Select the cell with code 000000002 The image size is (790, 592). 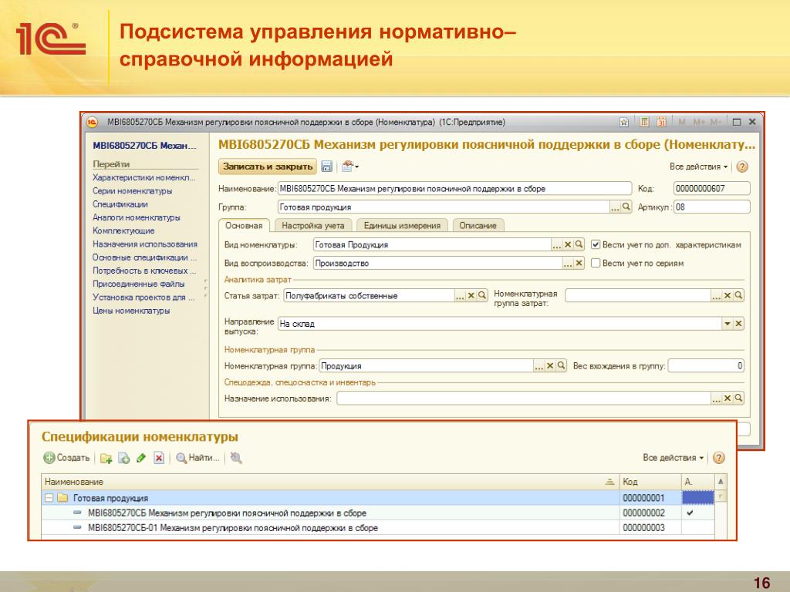click(650, 513)
